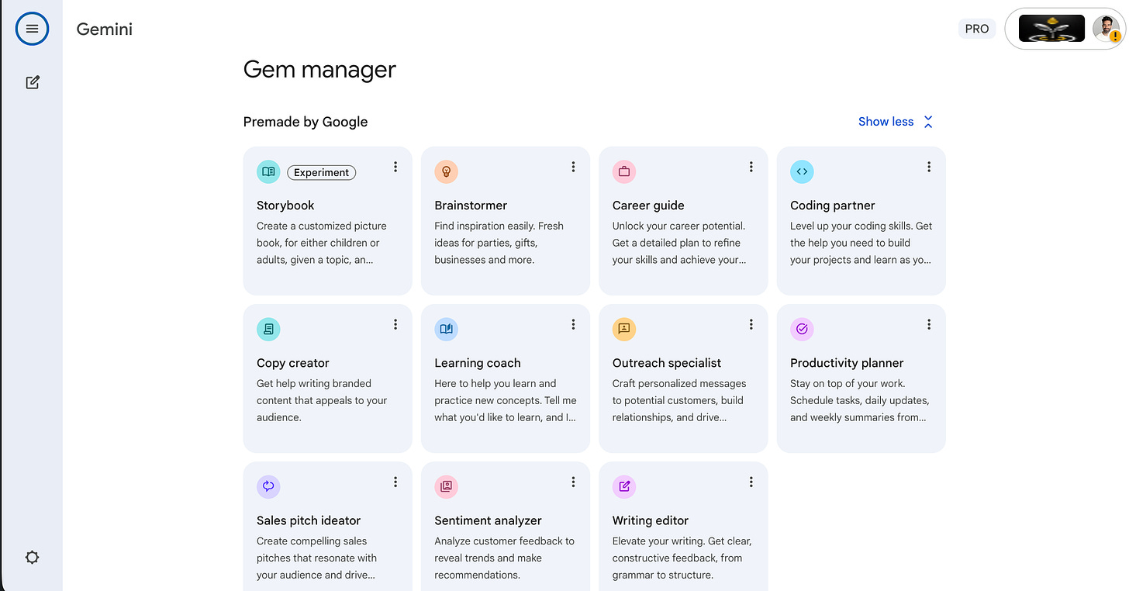Open more options for the Brainstormer gem
Screen dimensions: 1129x591
pos(573,167)
